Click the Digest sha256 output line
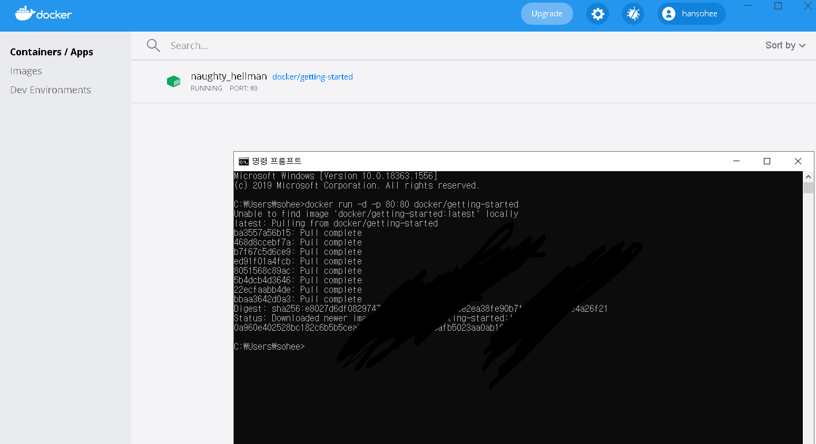The width and height of the screenshot is (816, 444). pos(420,309)
